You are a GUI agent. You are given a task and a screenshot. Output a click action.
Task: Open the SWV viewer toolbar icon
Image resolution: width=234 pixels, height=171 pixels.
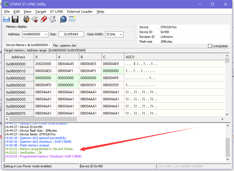click(72, 19)
